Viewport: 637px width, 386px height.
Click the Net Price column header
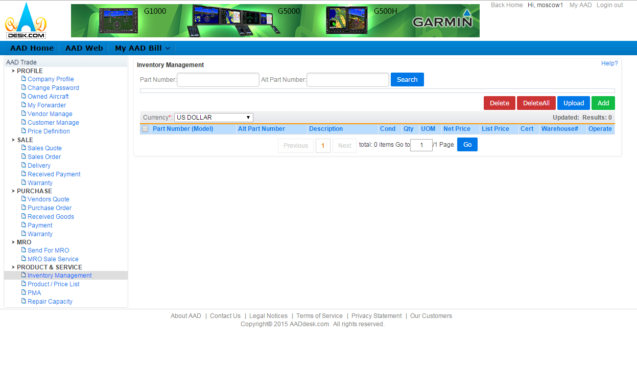point(457,129)
